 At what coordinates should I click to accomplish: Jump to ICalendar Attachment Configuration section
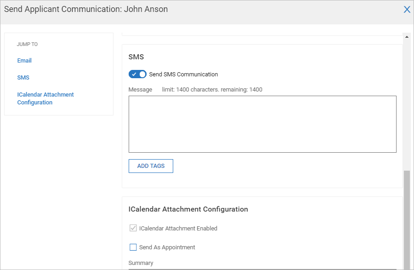coord(45,98)
